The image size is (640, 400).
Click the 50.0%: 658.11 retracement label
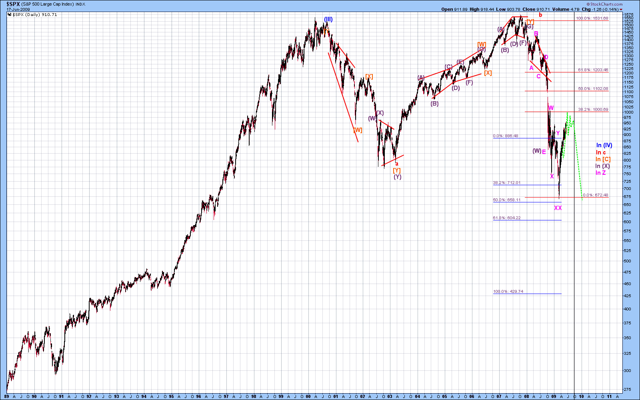507,200
